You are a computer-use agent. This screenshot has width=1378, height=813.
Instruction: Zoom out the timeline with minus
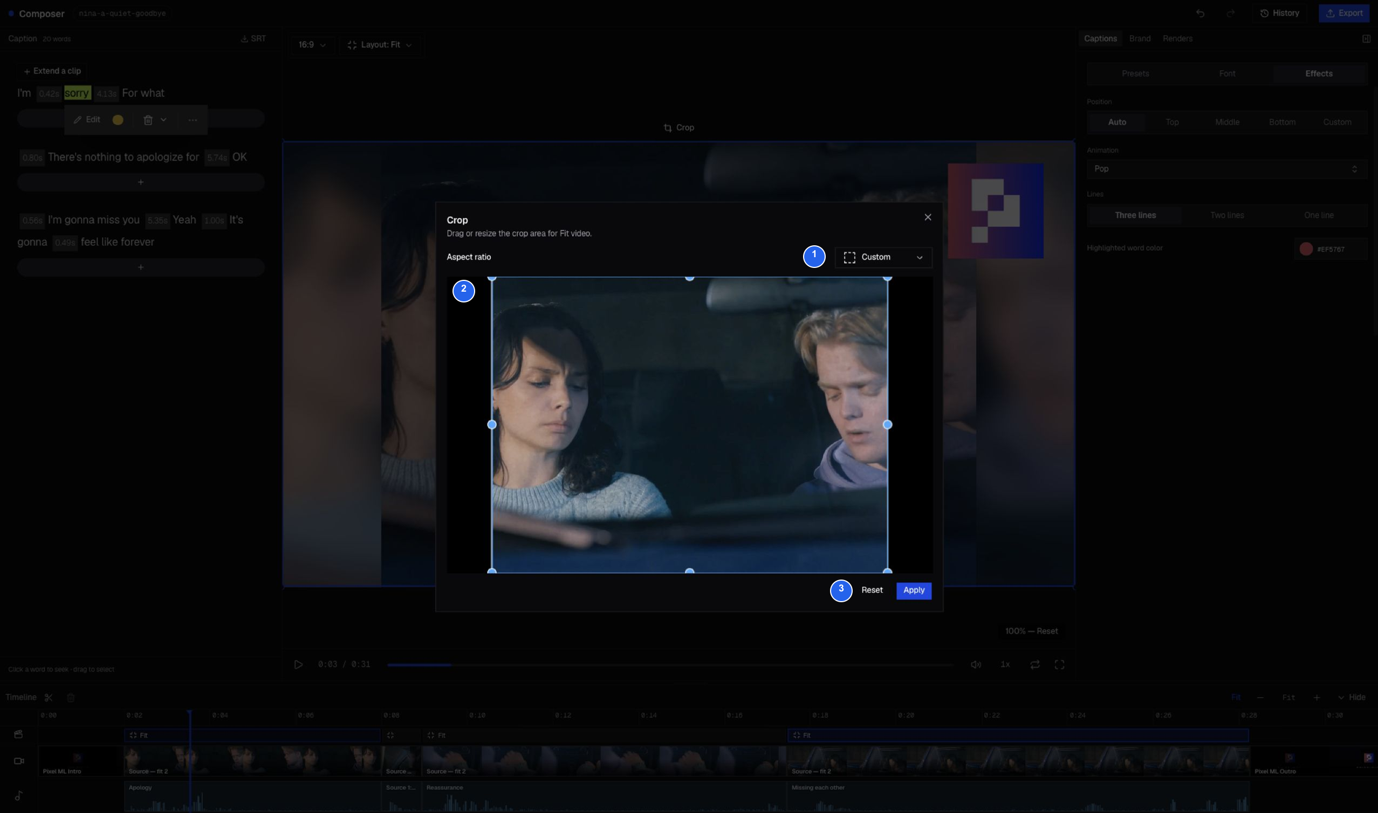pyautogui.click(x=1260, y=698)
